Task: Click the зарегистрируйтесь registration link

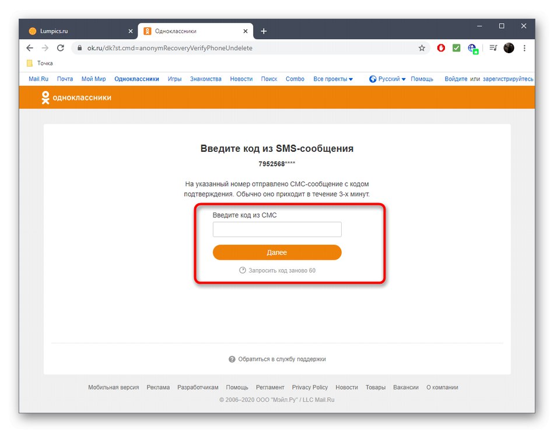Action: [x=508, y=79]
